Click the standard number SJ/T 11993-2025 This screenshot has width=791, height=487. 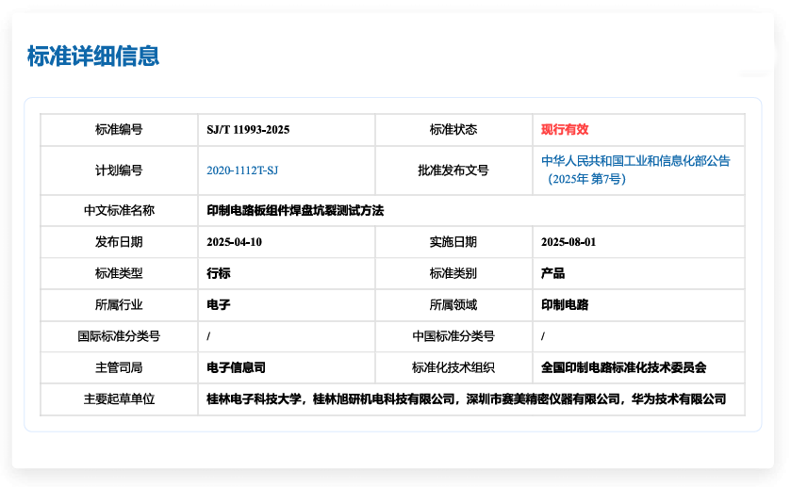[x=248, y=130]
